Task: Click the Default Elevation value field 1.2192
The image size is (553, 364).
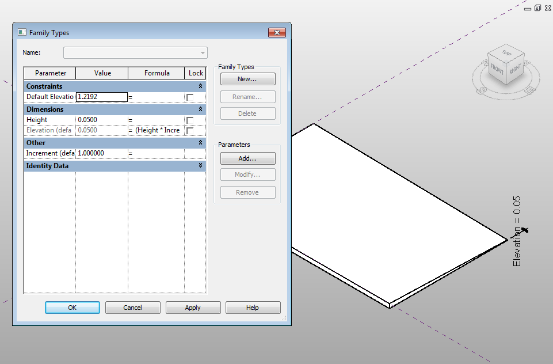Action: coord(102,97)
